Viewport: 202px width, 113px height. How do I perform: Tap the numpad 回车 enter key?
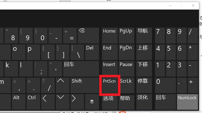(x=165, y=102)
